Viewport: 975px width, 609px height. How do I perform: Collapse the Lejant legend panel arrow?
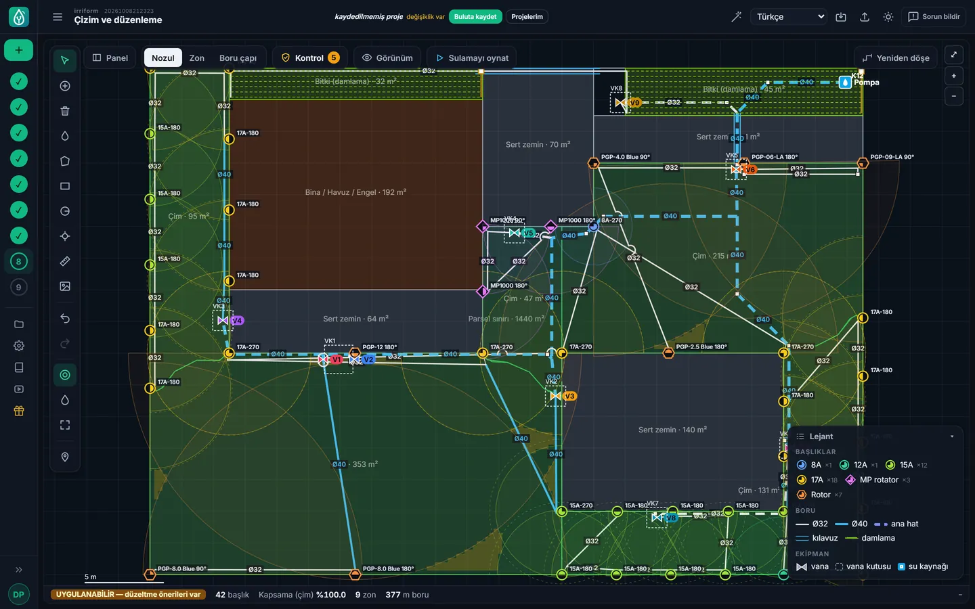(x=952, y=436)
